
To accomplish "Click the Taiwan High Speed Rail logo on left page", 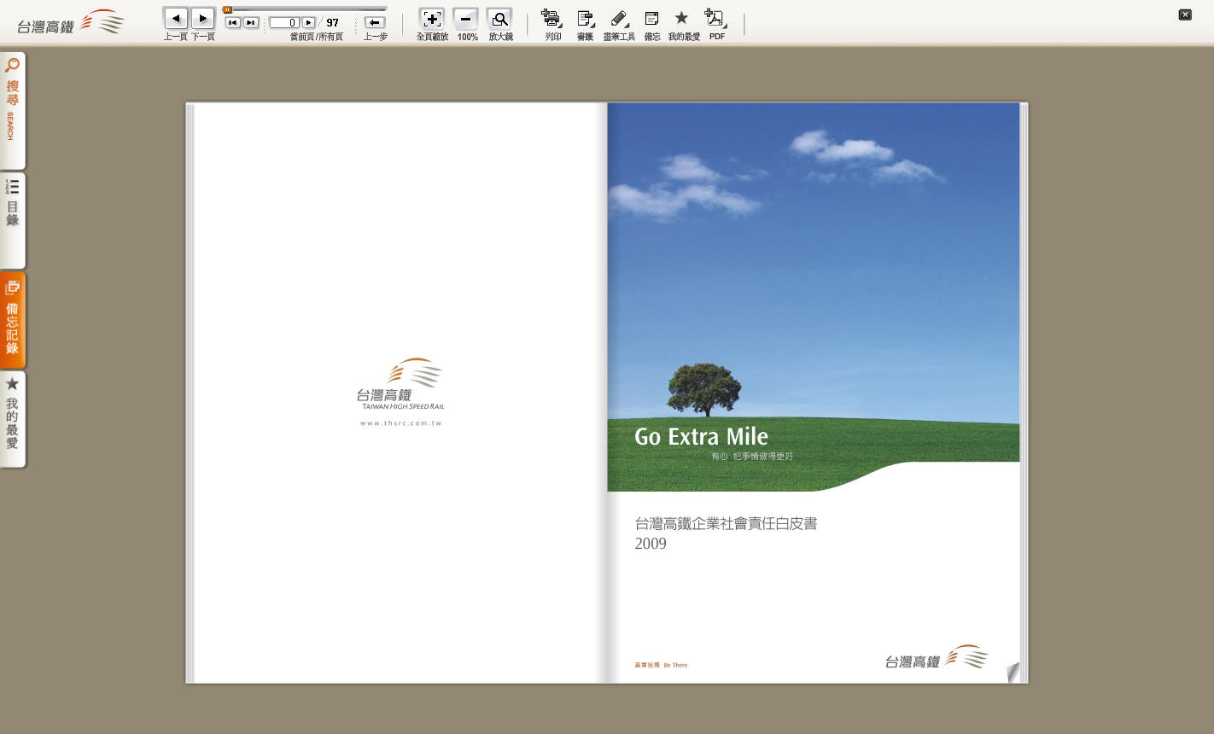I will pyautogui.click(x=401, y=384).
